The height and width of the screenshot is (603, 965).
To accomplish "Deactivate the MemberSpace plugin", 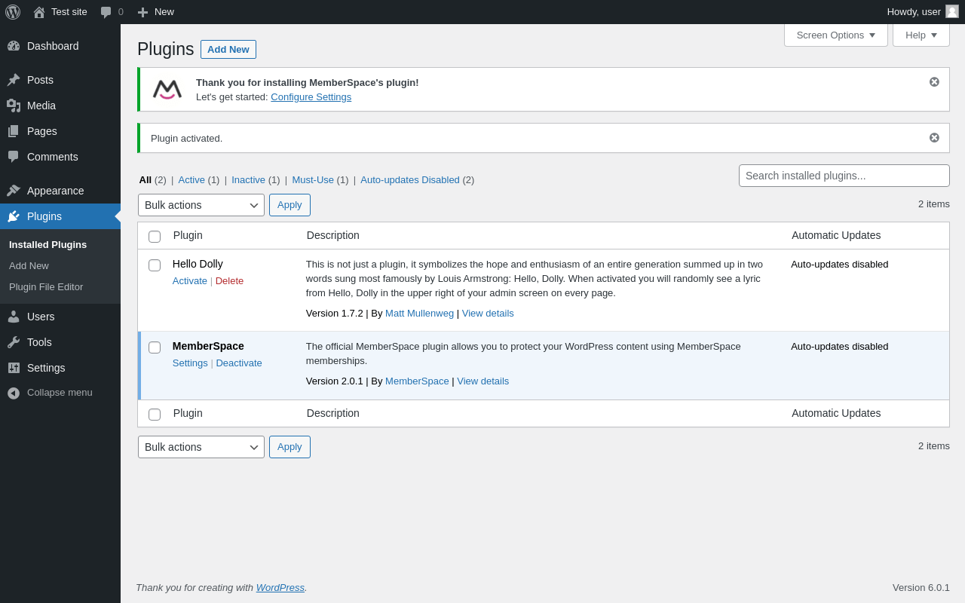I will tap(239, 363).
